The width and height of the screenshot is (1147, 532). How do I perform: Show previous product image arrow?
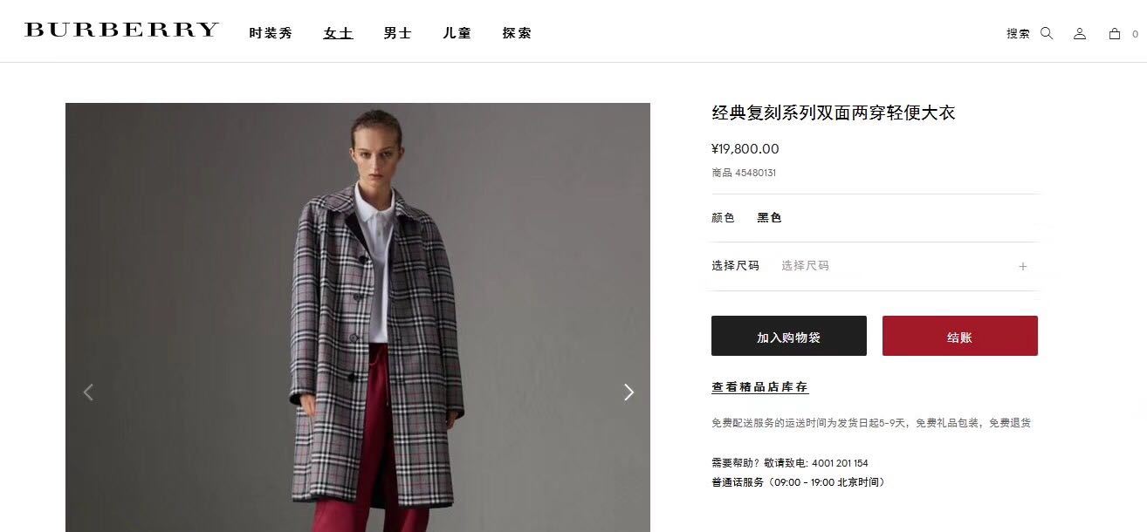click(87, 392)
